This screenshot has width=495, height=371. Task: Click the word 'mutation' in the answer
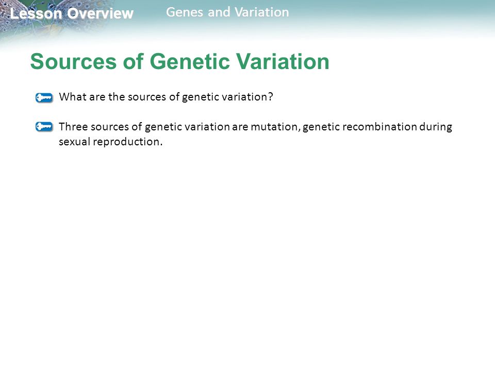[x=275, y=127]
